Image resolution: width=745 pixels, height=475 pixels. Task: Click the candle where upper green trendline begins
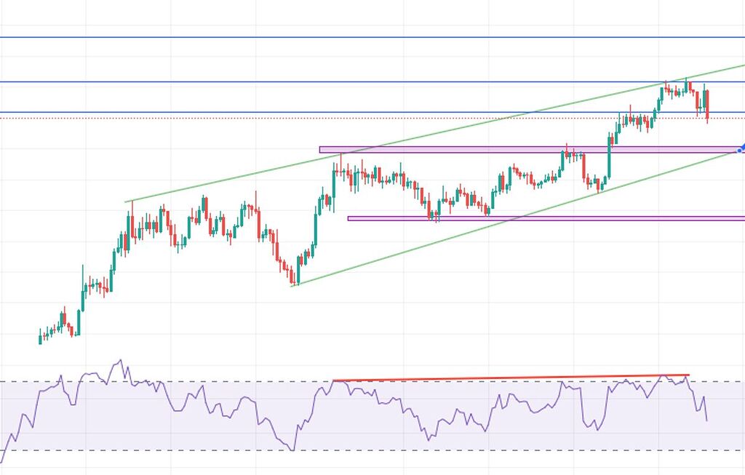(132, 218)
